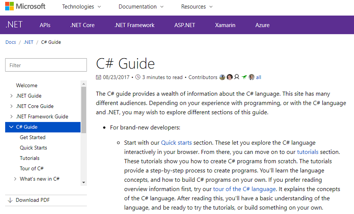Open Quick Starts in the sidebar
Image resolution: width=354 pixels, height=214 pixels.
click(x=33, y=148)
